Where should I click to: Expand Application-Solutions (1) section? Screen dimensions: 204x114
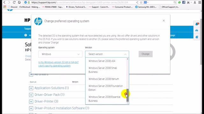31,88
